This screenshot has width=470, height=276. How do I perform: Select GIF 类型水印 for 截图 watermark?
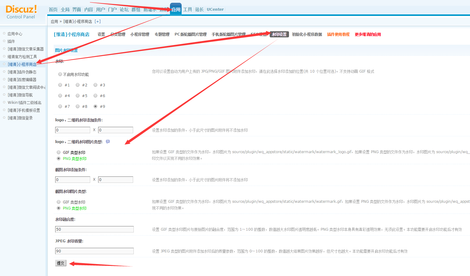[59, 202]
